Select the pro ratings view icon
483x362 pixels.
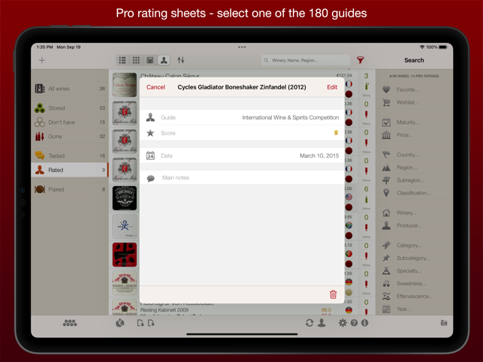[x=164, y=60]
